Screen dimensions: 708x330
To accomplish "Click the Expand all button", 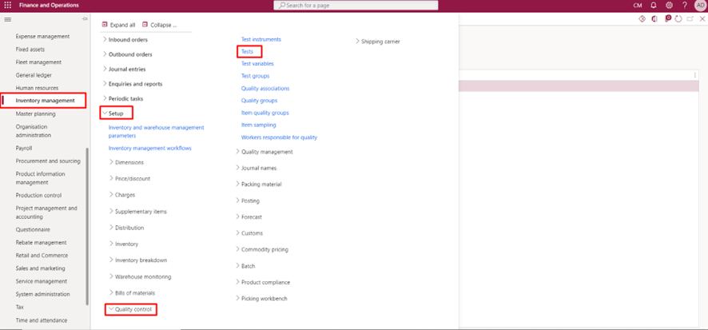I will (119, 25).
